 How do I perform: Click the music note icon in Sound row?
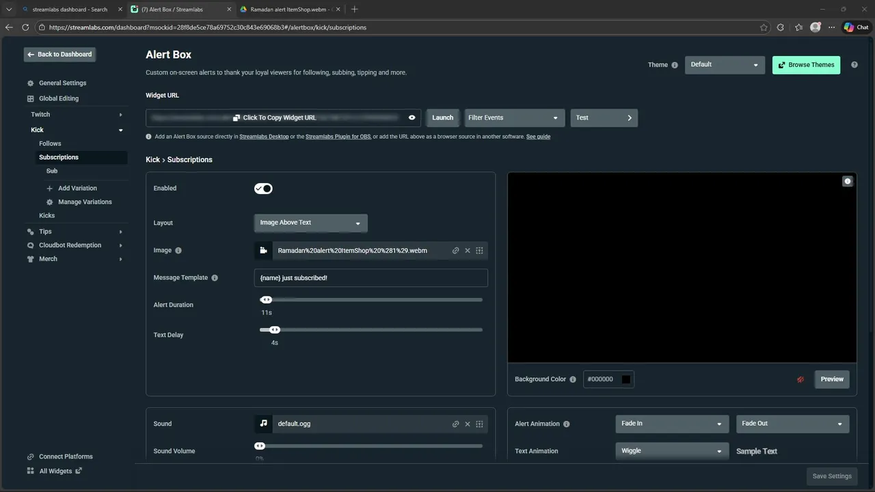(263, 424)
